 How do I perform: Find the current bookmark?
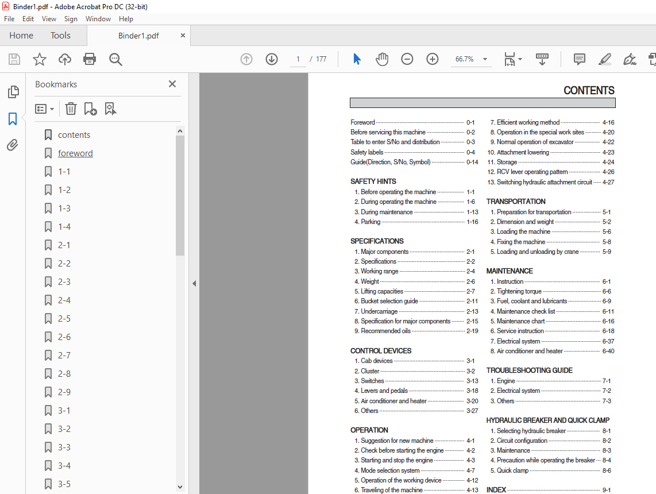tap(110, 109)
